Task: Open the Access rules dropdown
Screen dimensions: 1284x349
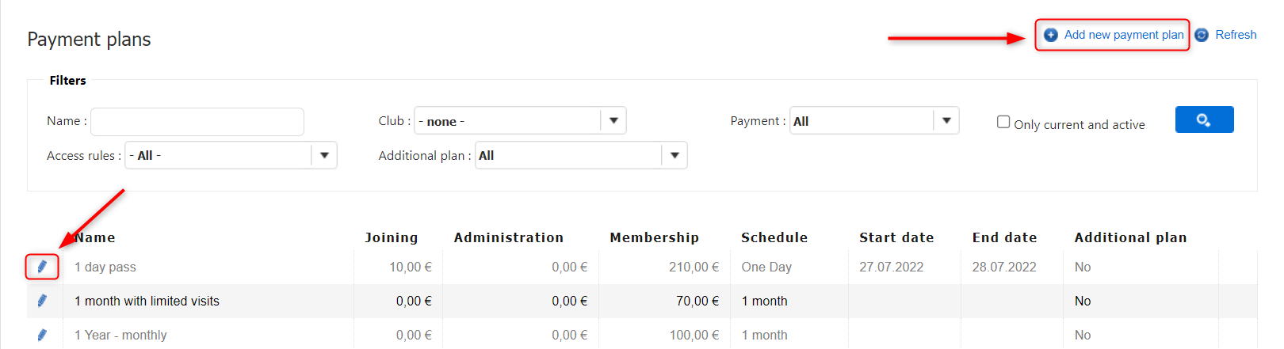Action: (x=324, y=155)
